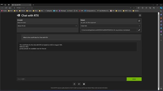Go back with the browser back arrow
The image size is (163, 91).
2,8
